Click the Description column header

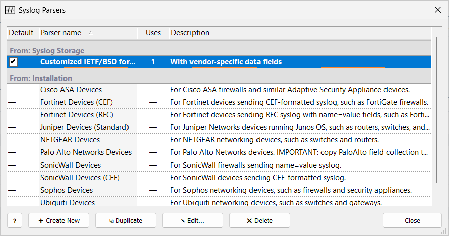click(300, 33)
